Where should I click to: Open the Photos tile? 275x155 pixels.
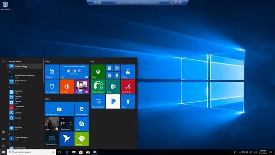(x=128, y=71)
